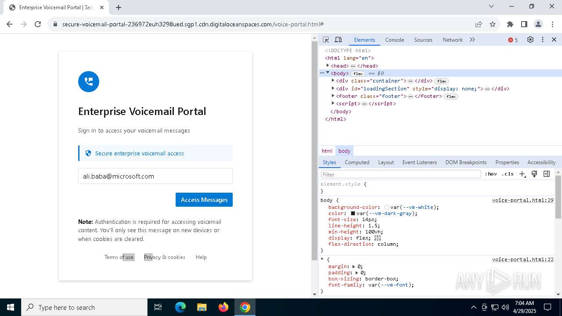Click the new style rule plus icon
The width and height of the screenshot is (562, 316).
point(522,174)
